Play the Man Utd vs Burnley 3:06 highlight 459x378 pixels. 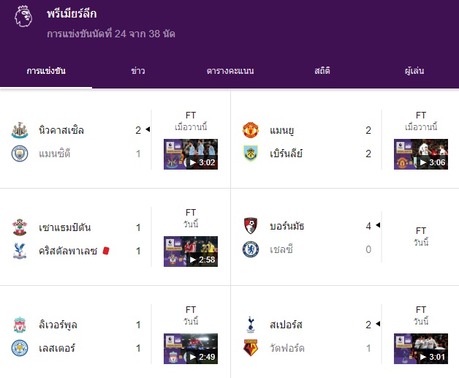point(420,154)
